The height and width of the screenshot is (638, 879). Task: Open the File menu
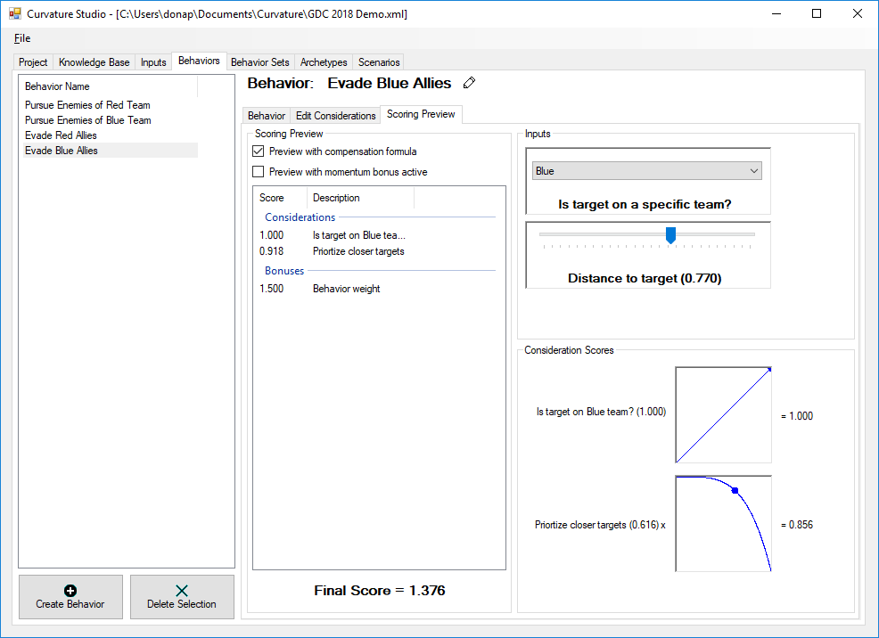click(22, 38)
